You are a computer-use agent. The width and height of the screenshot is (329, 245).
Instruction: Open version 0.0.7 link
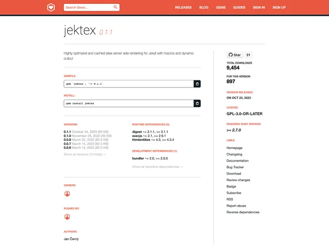click(67, 144)
